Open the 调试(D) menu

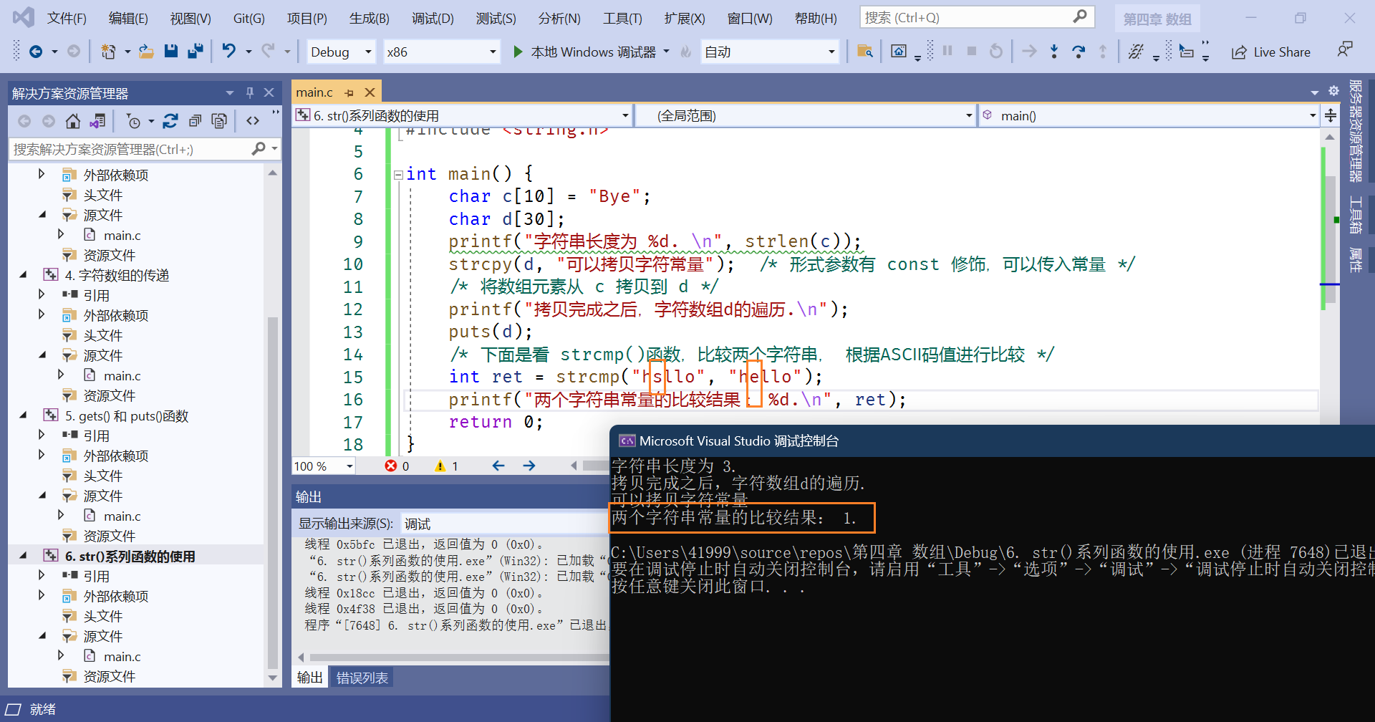pyautogui.click(x=433, y=18)
